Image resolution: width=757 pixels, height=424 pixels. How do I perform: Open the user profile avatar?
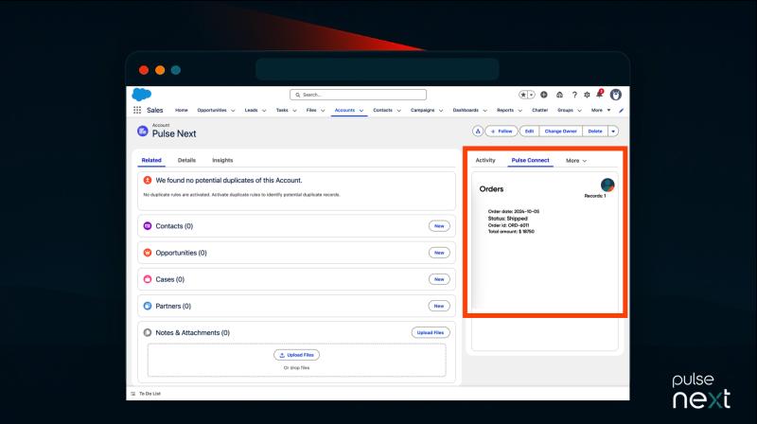[616, 95]
